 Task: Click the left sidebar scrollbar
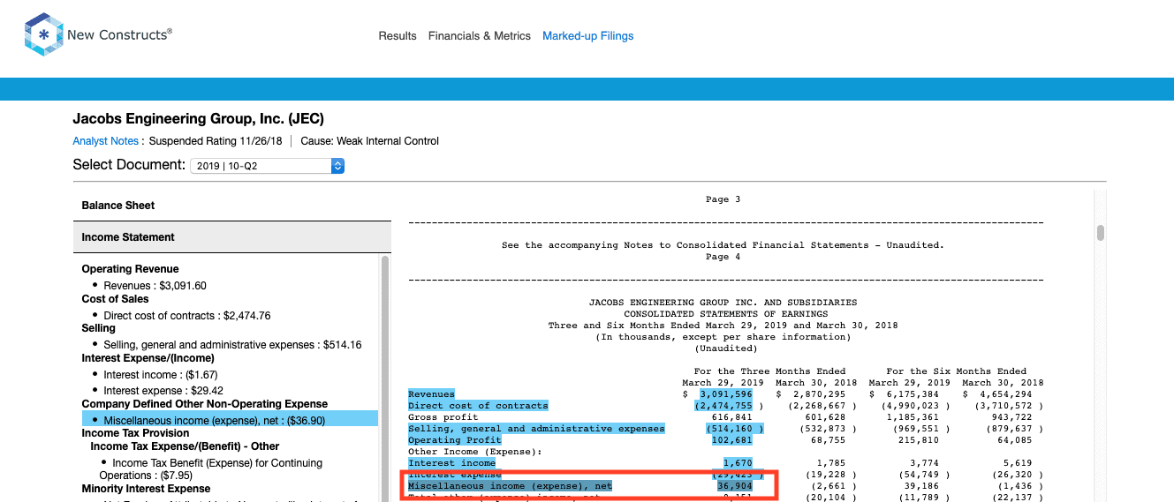tap(384, 379)
